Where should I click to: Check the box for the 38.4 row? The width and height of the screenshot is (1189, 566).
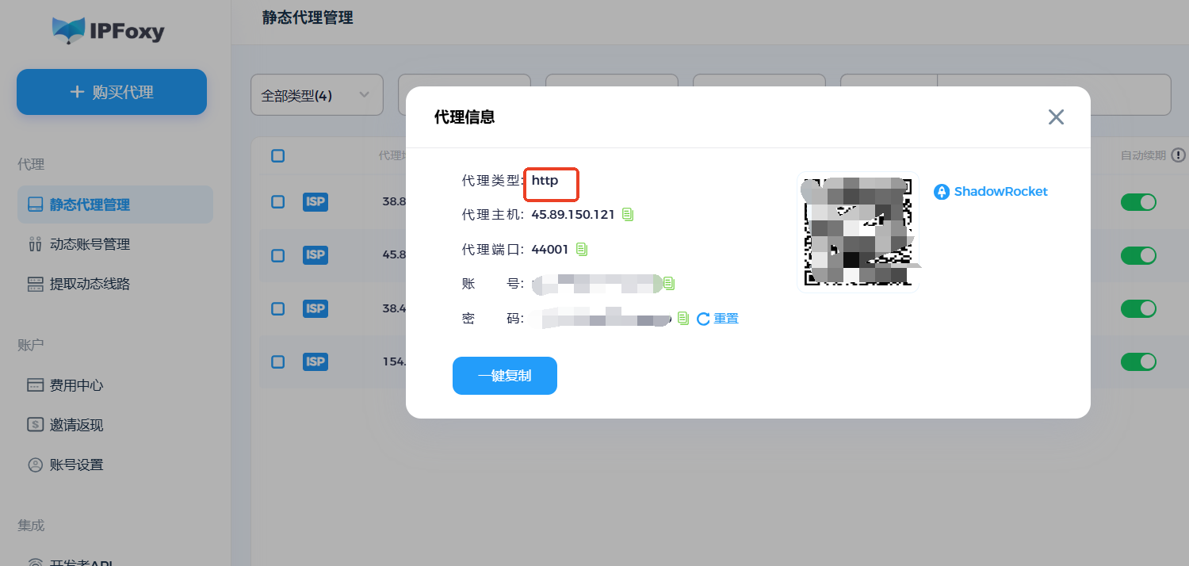click(277, 308)
